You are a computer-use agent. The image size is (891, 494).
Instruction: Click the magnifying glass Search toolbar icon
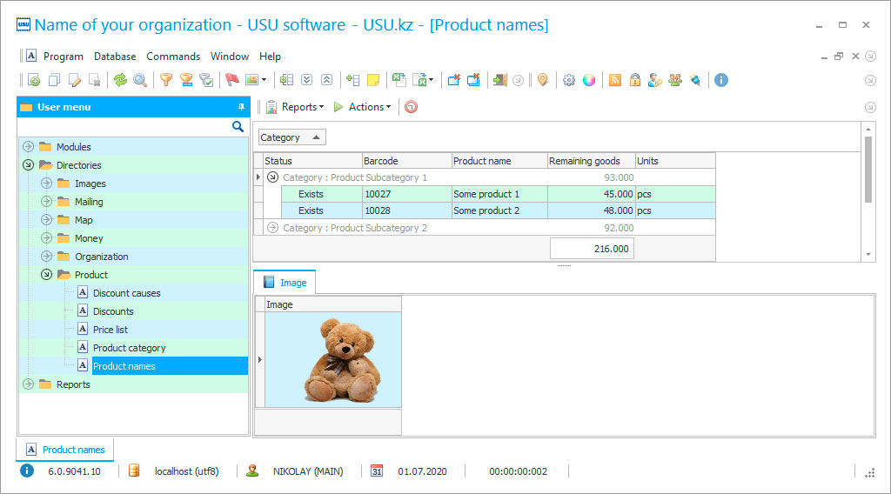[139, 80]
